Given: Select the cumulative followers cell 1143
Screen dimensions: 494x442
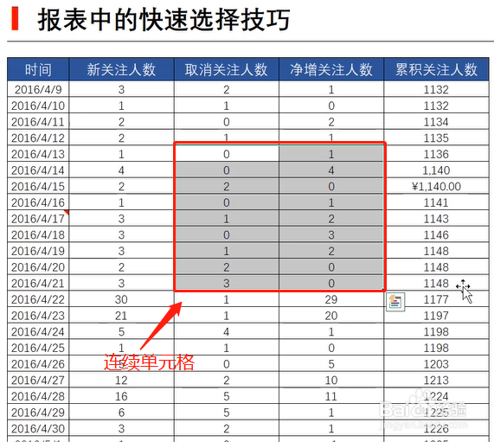Looking at the screenshot, I should click(436, 219).
